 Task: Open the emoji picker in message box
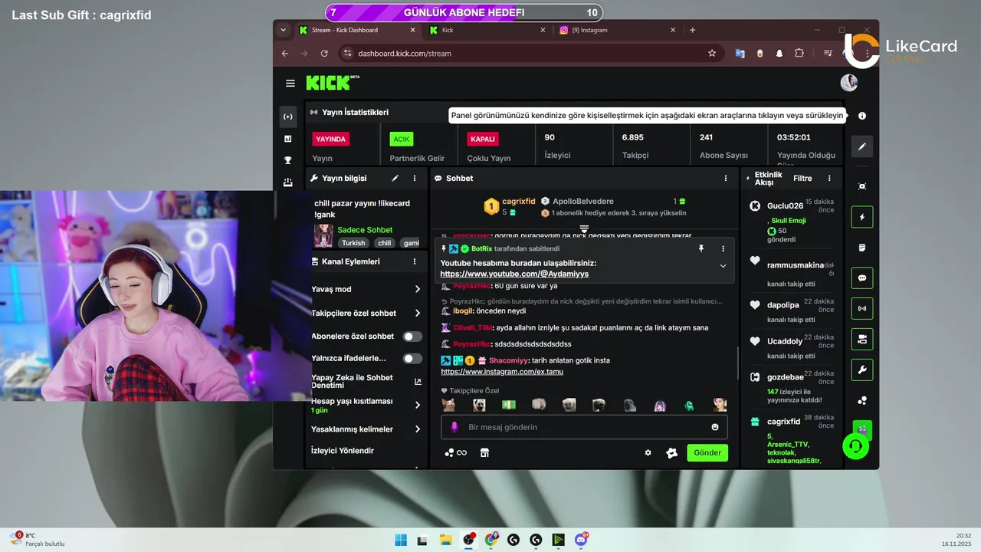point(715,427)
